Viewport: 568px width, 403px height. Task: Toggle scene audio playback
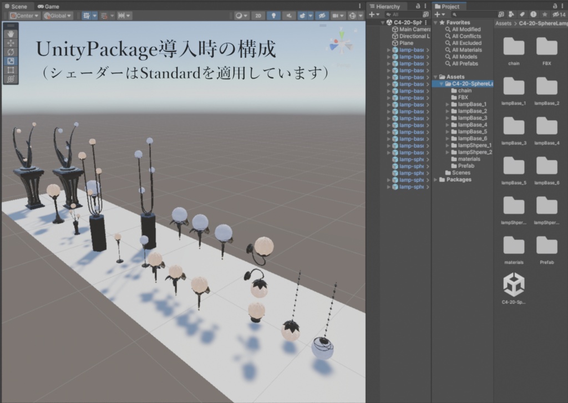tap(288, 16)
